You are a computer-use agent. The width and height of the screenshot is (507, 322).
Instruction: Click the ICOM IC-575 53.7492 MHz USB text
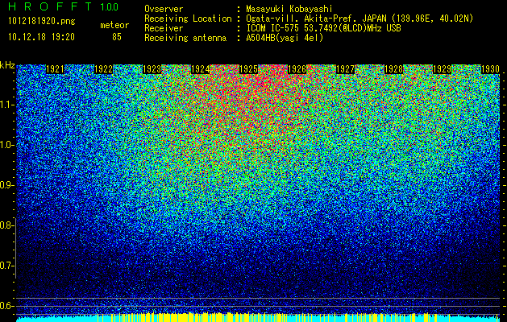pos(323,28)
